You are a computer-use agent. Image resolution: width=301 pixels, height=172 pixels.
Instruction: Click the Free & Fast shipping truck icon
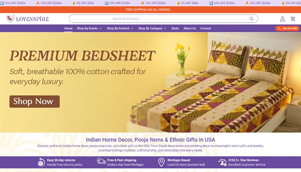(x=101, y=161)
